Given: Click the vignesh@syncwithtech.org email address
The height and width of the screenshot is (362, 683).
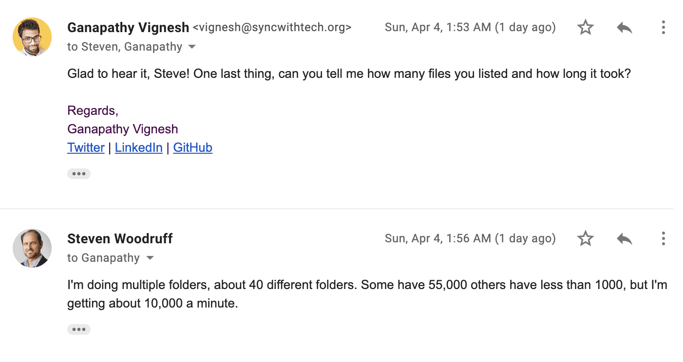Looking at the screenshot, I should pyautogui.click(x=272, y=28).
